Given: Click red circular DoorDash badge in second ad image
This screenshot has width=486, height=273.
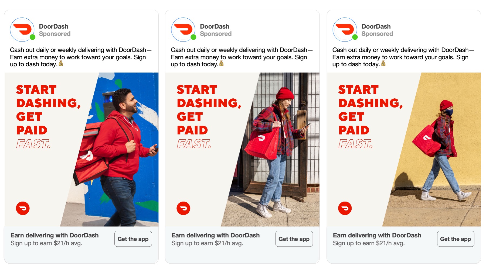Looking at the screenshot, I should [183, 208].
